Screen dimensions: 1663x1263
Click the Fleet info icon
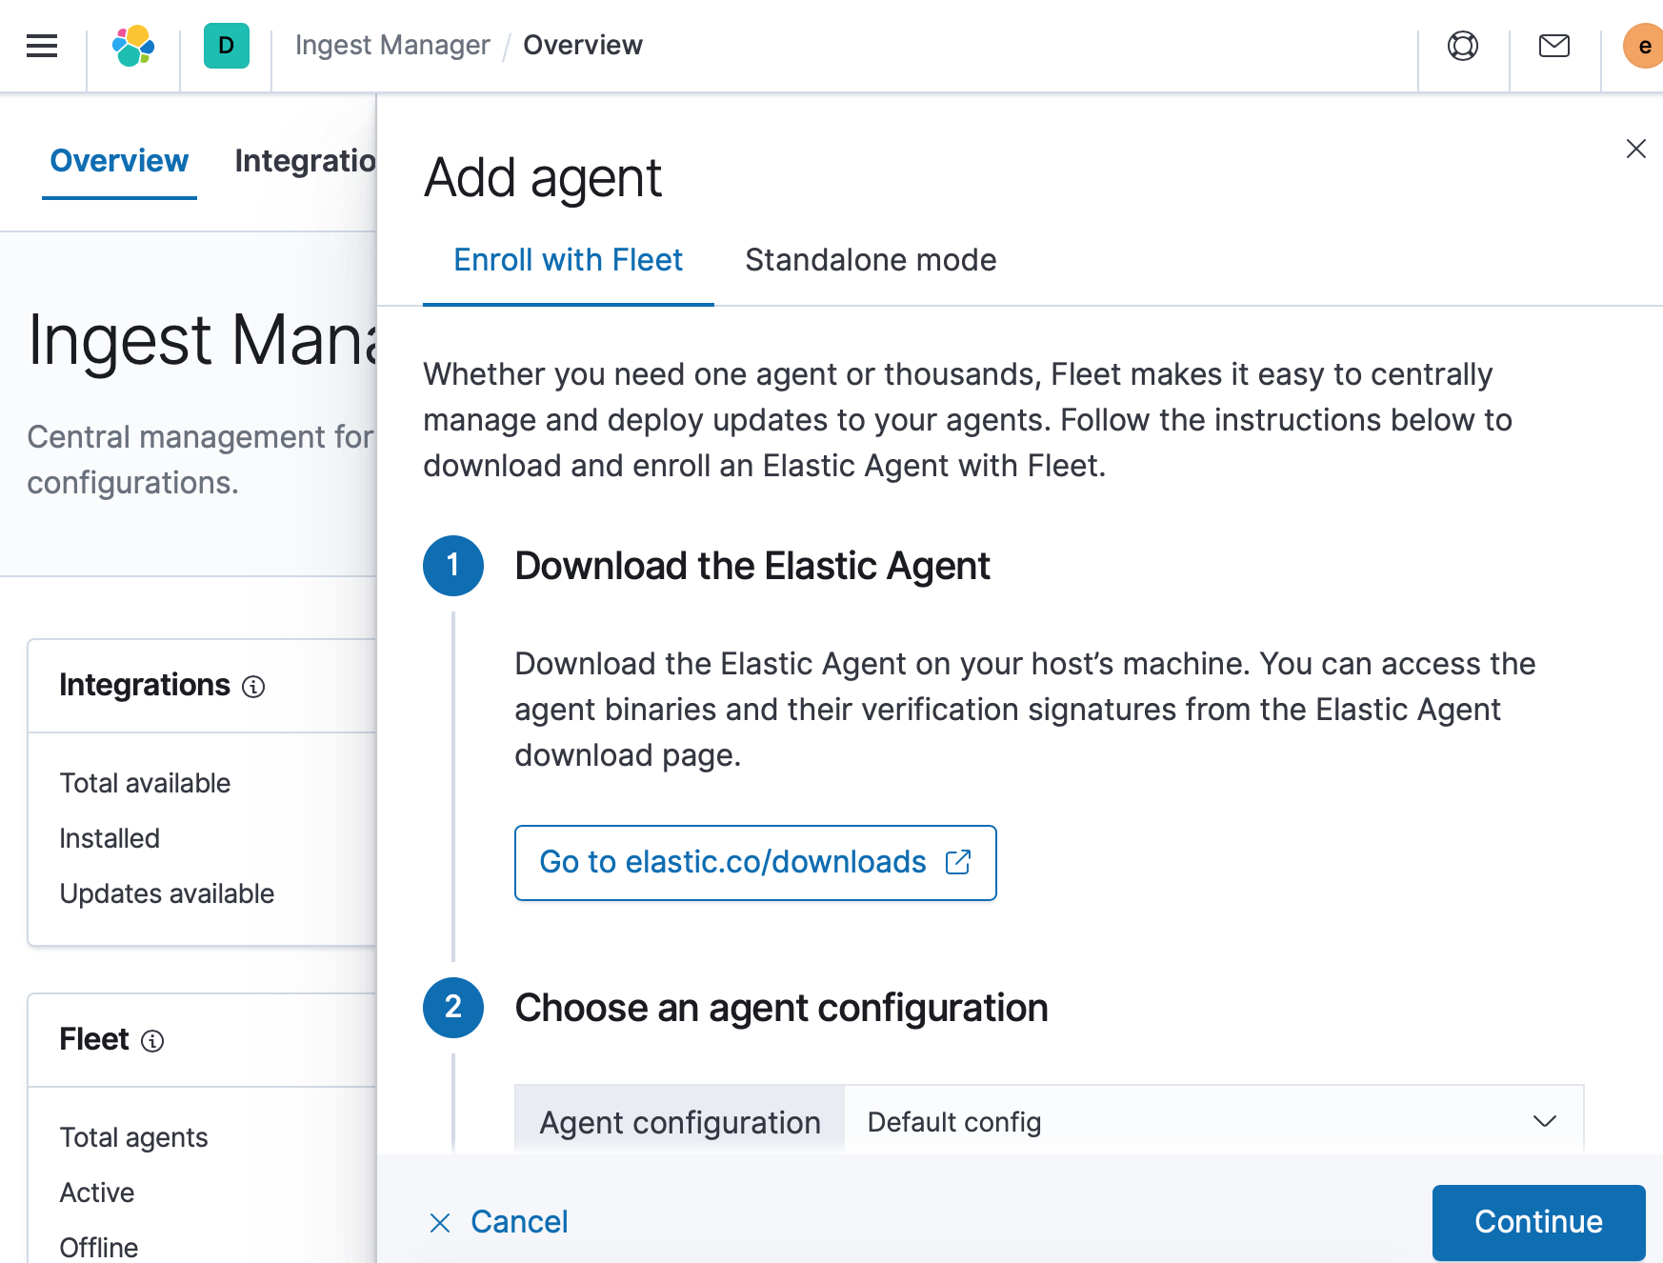click(x=152, y=1041)
